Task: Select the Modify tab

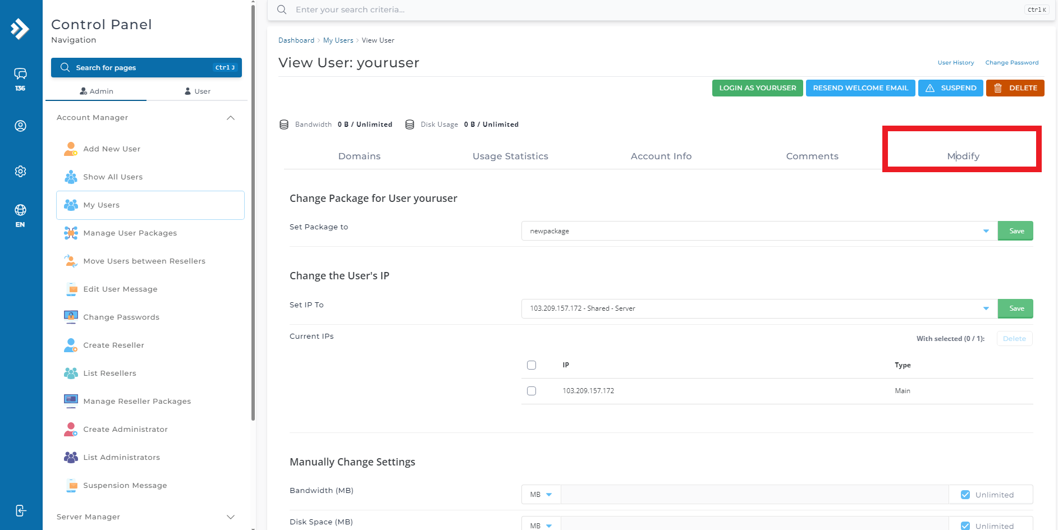Action: click(963, 156)
